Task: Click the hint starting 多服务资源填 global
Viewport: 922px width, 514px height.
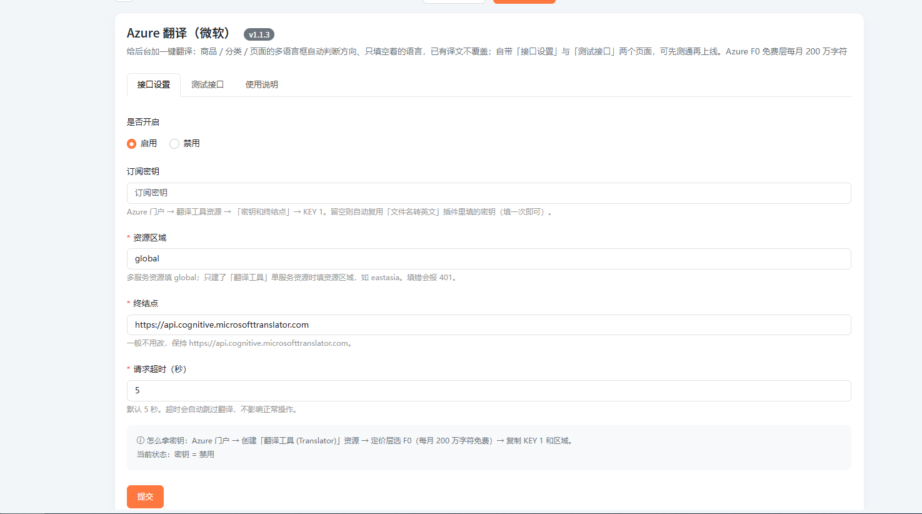Action: (x=293, y=278)
